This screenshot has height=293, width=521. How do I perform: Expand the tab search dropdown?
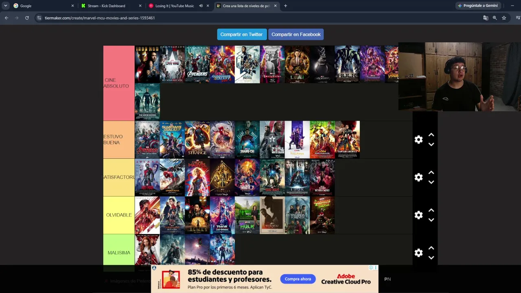coord(5,6)
